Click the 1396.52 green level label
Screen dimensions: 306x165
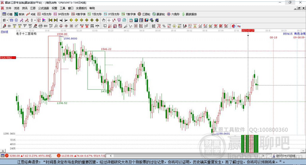(62, 103)
